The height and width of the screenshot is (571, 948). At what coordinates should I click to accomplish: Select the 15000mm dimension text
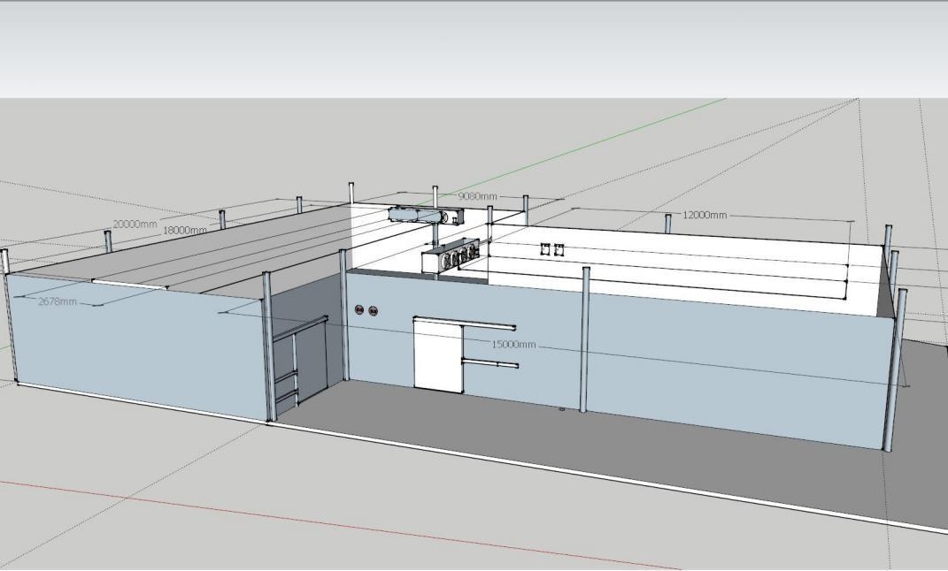[x=513, y=345]
